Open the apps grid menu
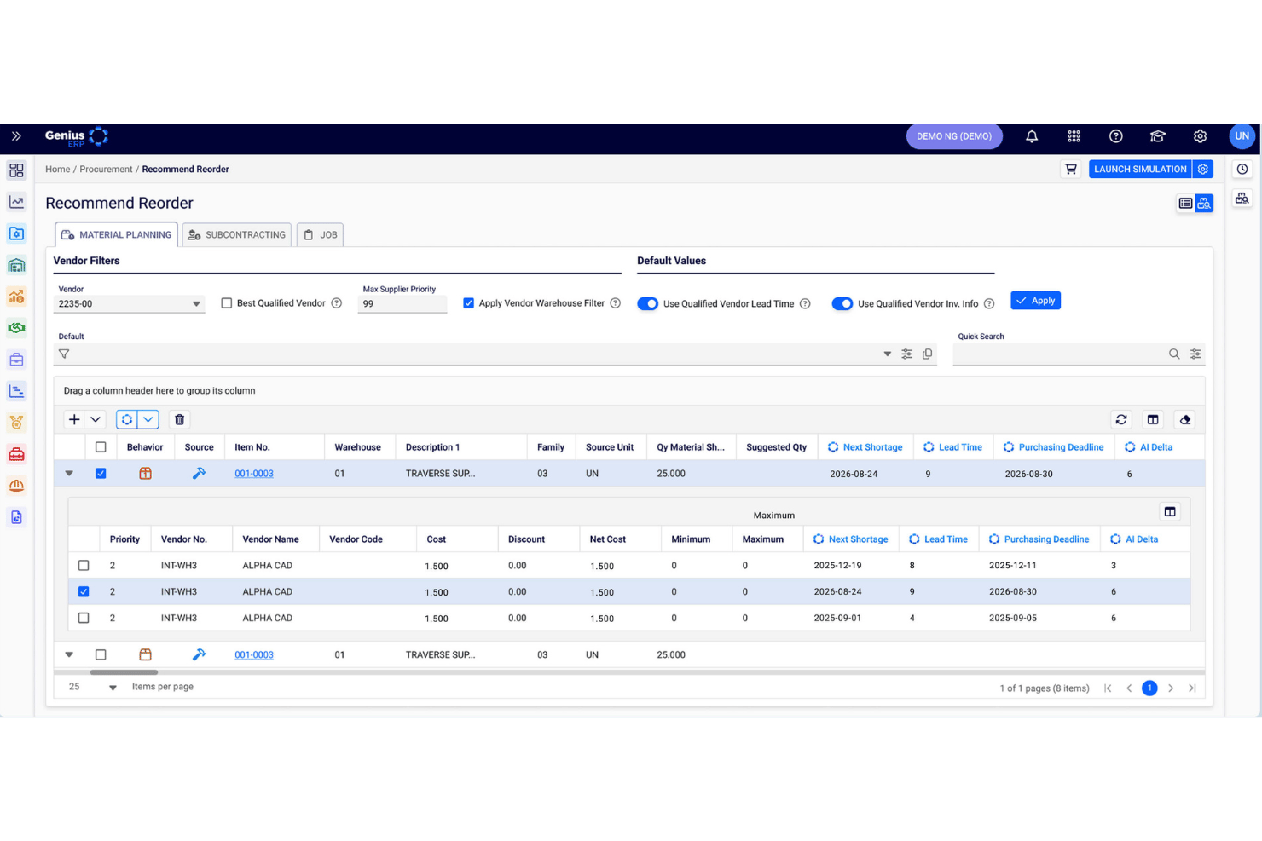 (x=1074, y=136)
